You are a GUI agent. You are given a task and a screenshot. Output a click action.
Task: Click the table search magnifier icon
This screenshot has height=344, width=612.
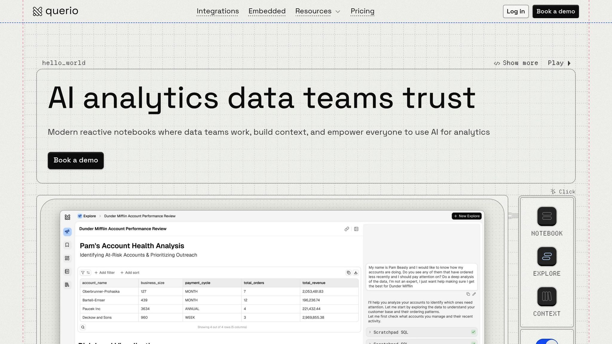click(83, 327)
